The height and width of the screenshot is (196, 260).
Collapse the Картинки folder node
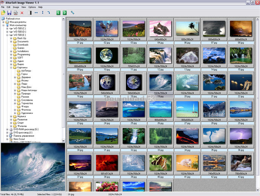(11, 67)
